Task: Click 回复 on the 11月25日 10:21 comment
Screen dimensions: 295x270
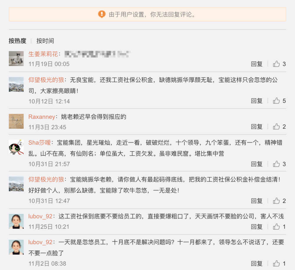Action: pos(257,227)
